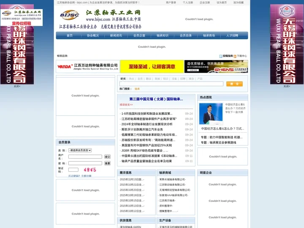
Task: Open news 轴承产品质量监督抽查企业名单及结果
Action: [147, 161]
